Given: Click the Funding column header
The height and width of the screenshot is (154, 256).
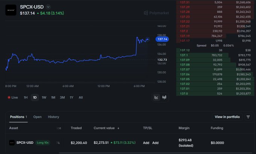Looking at the screenshot, I should (217, 128).
